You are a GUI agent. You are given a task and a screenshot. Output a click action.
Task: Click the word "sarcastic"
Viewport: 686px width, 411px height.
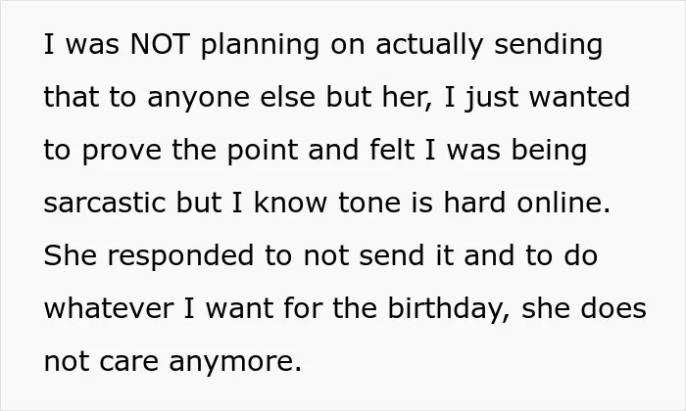(x=105, y=203)
